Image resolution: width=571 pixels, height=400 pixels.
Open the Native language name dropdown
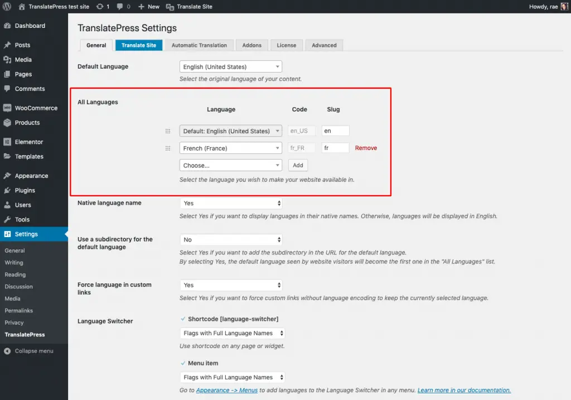(231, 203)
